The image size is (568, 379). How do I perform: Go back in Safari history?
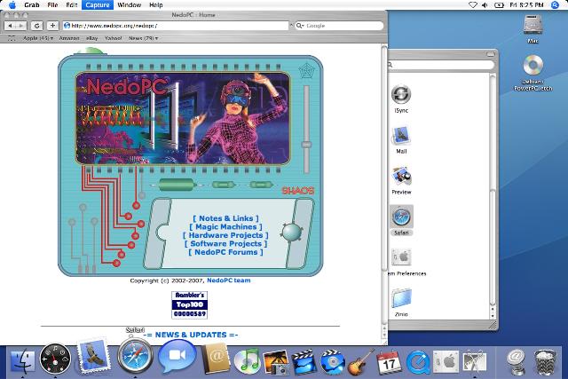pyautogui.click(x=10, y=26)
